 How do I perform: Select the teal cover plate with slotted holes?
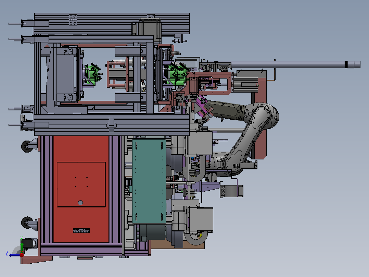click(149, 181)
